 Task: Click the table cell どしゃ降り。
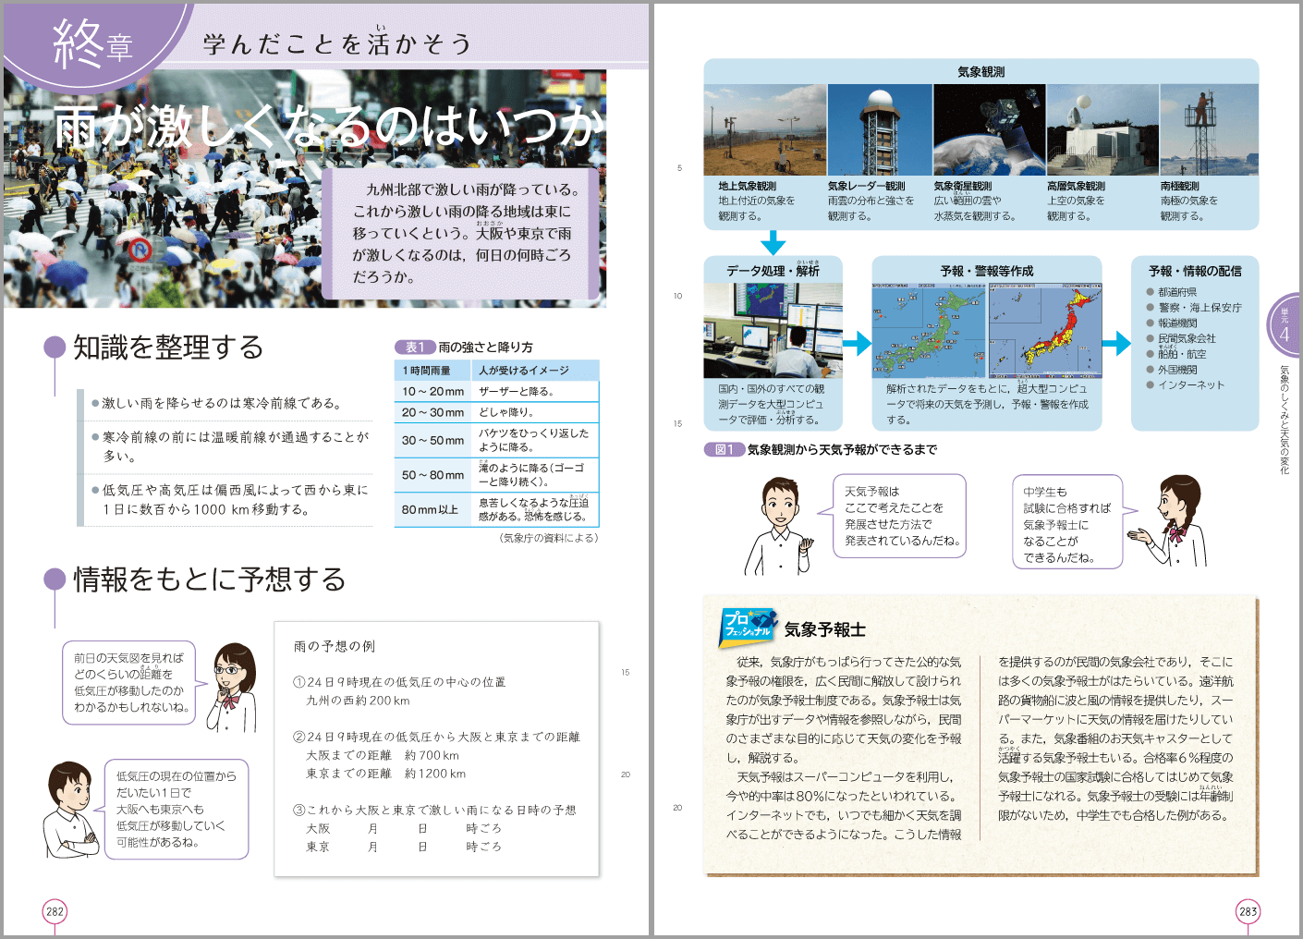pos(535,412)
